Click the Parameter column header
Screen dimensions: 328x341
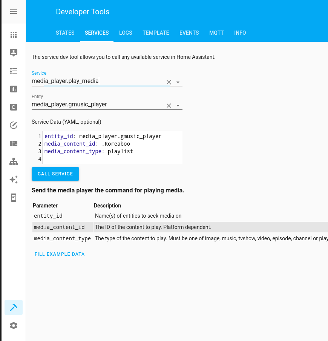coord(45,206)
